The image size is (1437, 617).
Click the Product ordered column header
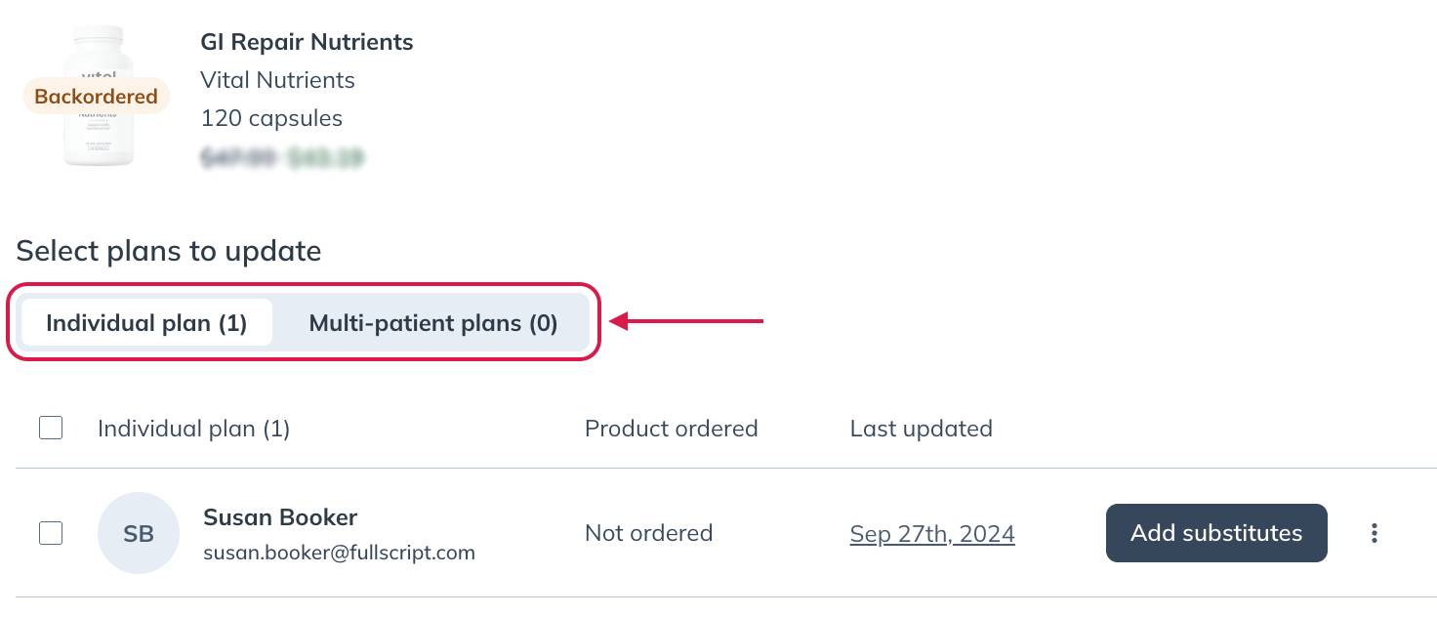[x=671, y=428]
